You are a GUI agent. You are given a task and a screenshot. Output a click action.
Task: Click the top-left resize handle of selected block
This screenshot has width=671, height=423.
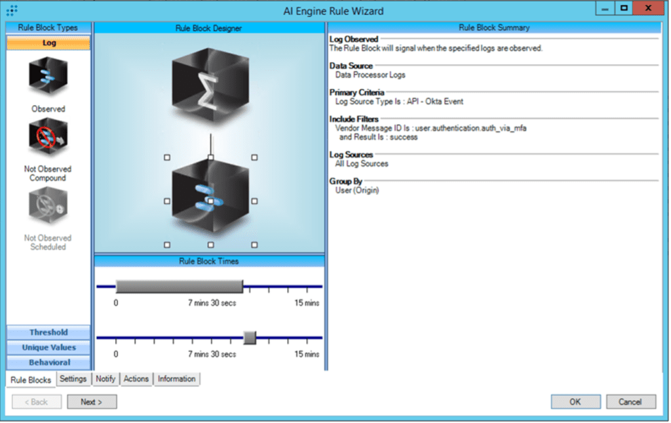(x=167, y=157)
